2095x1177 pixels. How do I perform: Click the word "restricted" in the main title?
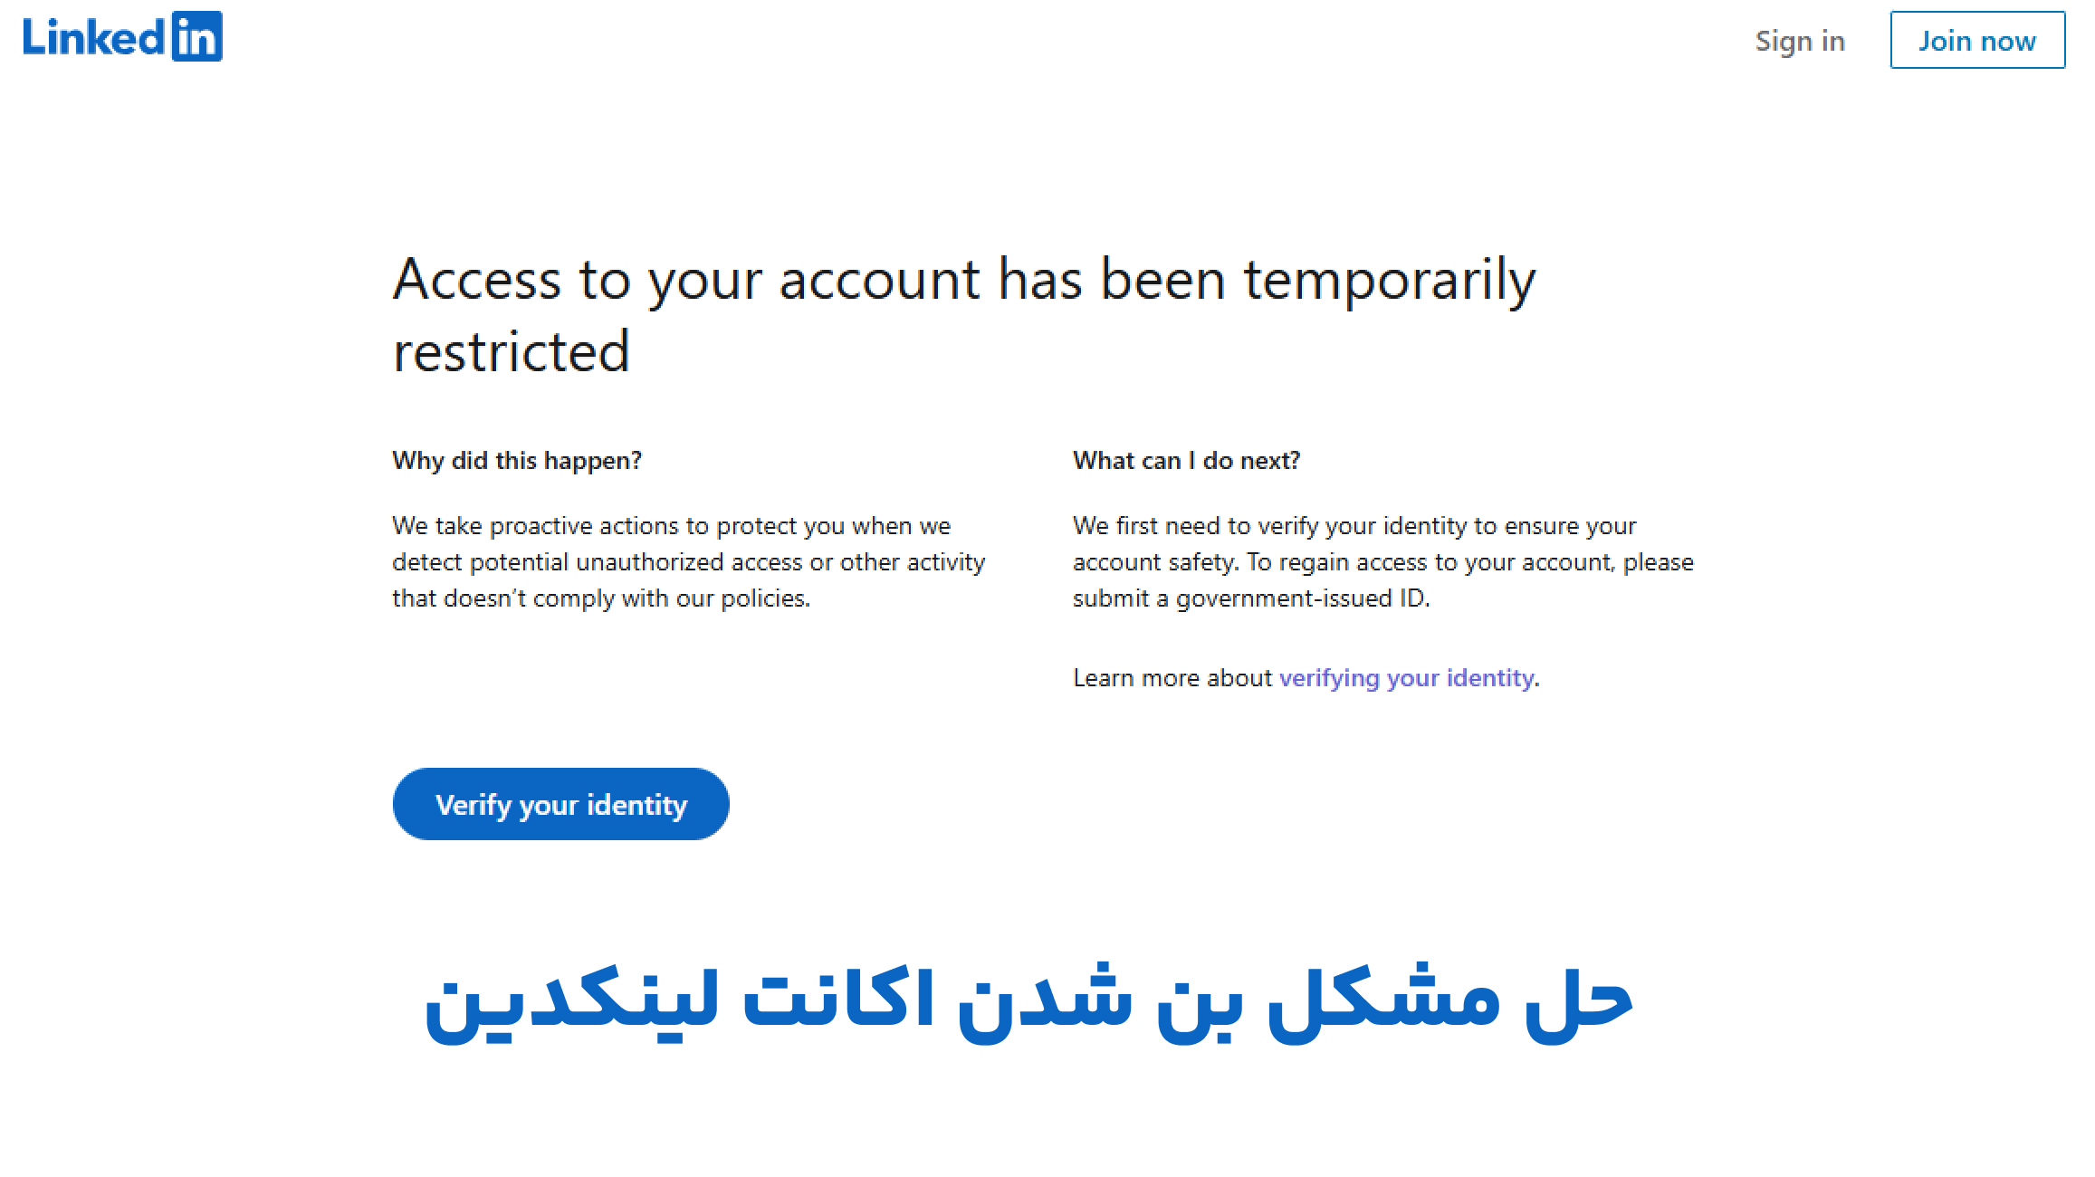511,351
